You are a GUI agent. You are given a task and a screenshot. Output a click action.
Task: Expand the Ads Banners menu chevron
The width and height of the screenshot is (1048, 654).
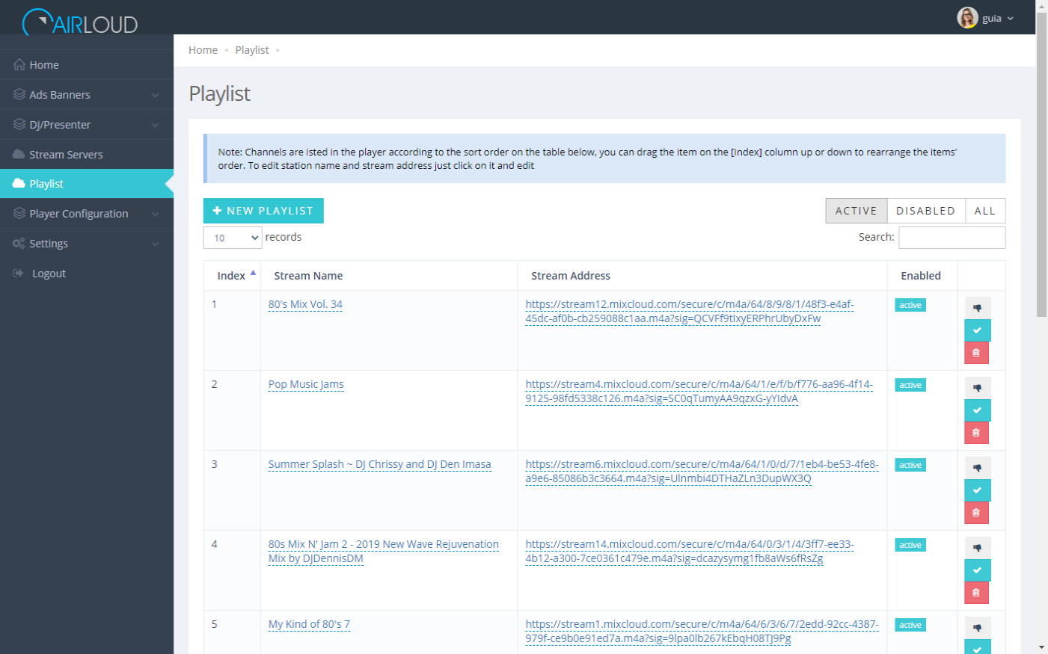pos(155,95)
